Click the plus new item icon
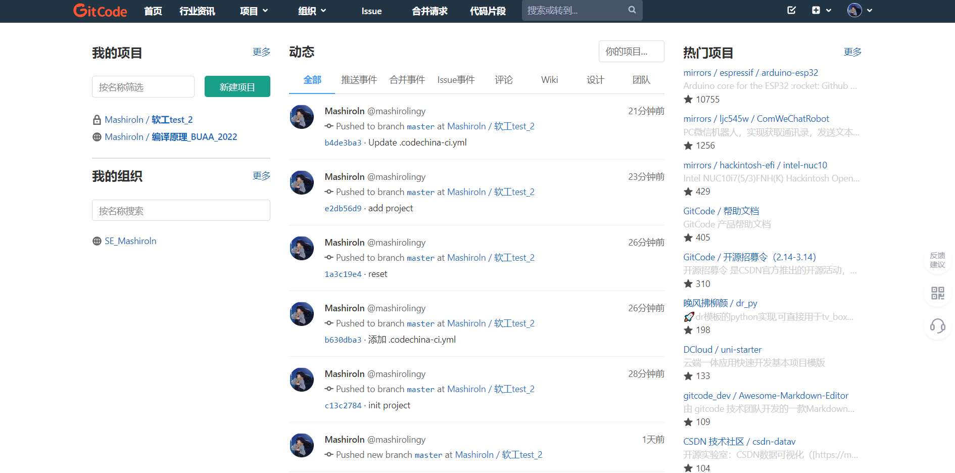This screenshot has height=473, width=955. click(x=816, y=10)
